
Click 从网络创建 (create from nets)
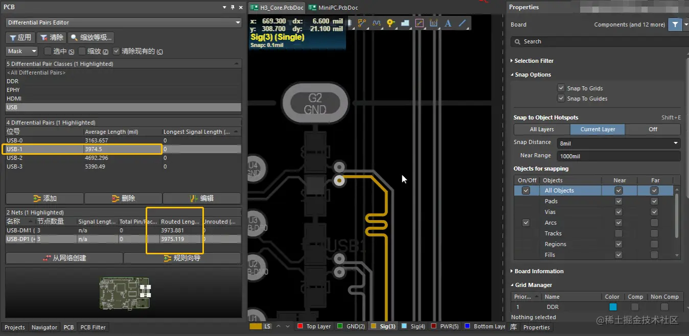click(x=64, y=258)
